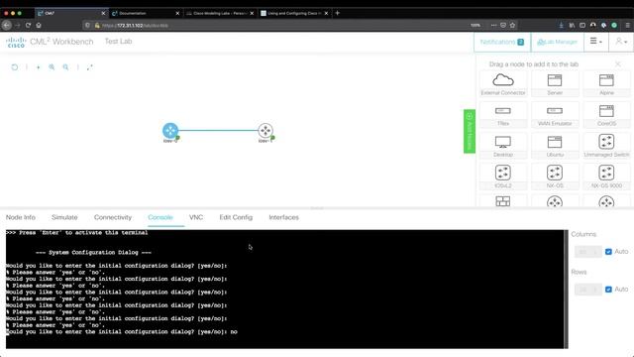
Task: Click the link between iosv-0 and iosv-1
Action: [x=218, y=130]
